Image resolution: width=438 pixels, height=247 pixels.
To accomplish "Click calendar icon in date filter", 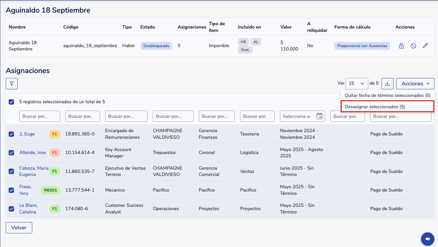I will [x=319, y=116].
